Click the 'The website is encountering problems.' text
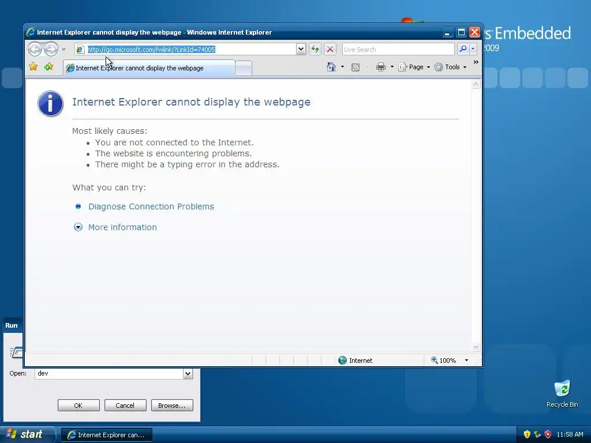Screen dimensions: 591x443 tap(173, 153)
